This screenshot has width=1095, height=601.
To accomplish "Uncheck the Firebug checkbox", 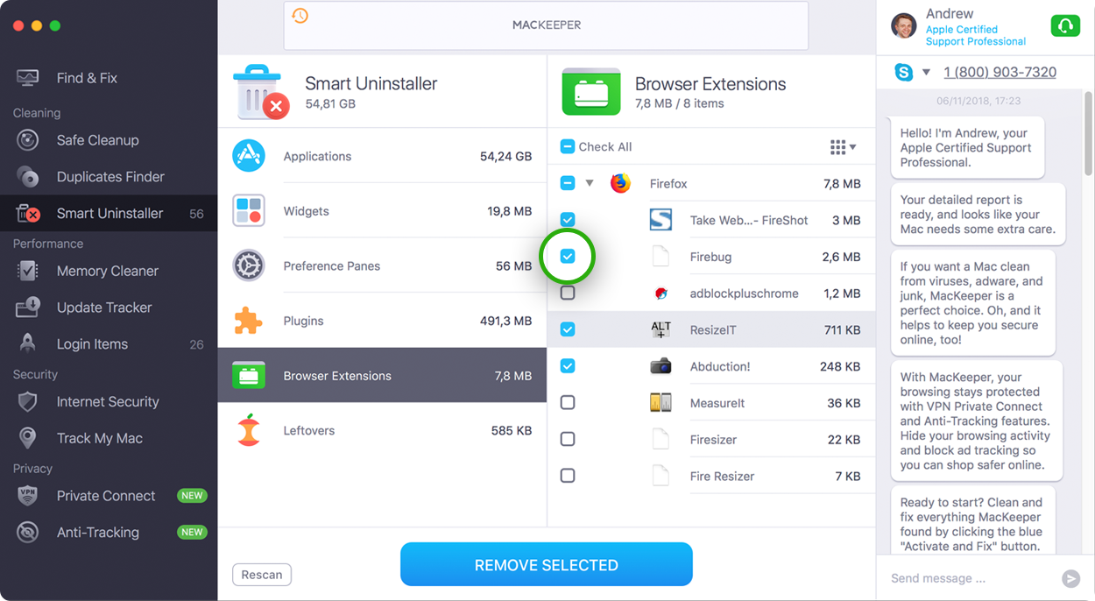I will tap(568, 257).
